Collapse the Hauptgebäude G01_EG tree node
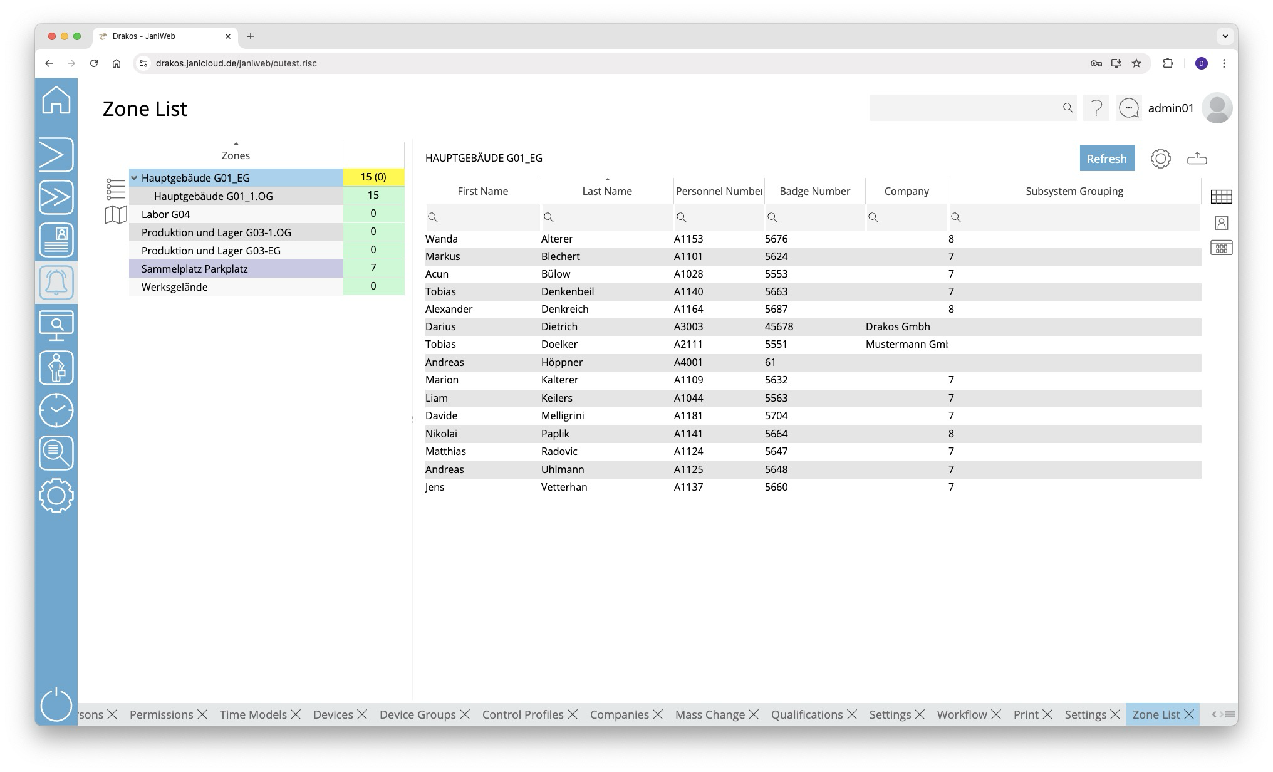The width and height of the screenshot is (1273, 772). coord(134,178)
